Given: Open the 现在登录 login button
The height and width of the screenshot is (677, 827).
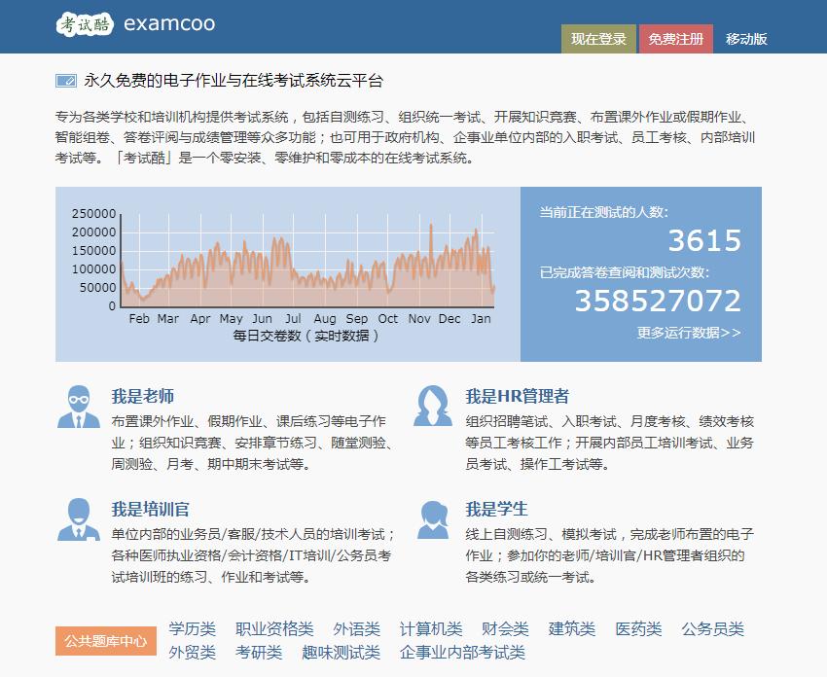Looking at the screenshot, I should (598, 39).
